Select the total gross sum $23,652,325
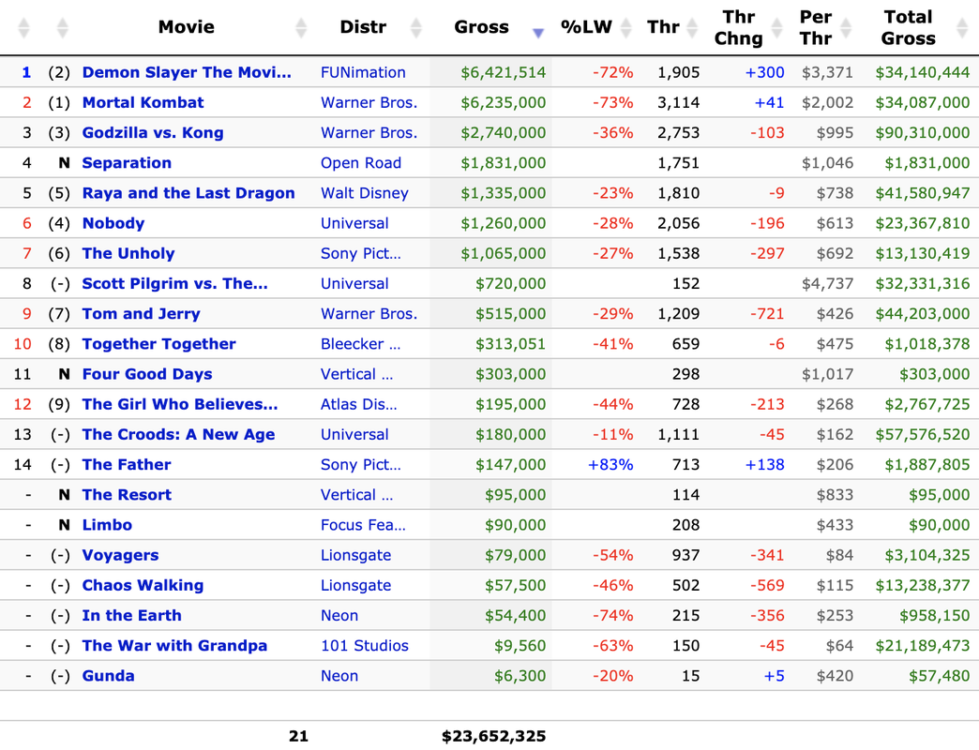 pyautogui.click(x=494, y=736)
